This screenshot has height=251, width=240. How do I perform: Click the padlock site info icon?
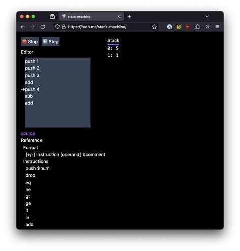64,27
